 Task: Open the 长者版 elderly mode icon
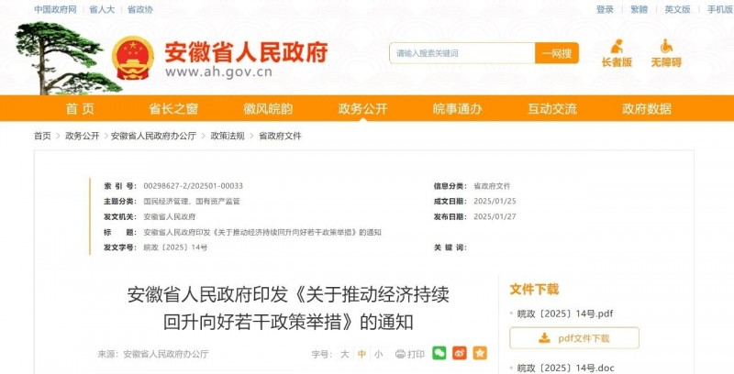(x=617, y=53)
